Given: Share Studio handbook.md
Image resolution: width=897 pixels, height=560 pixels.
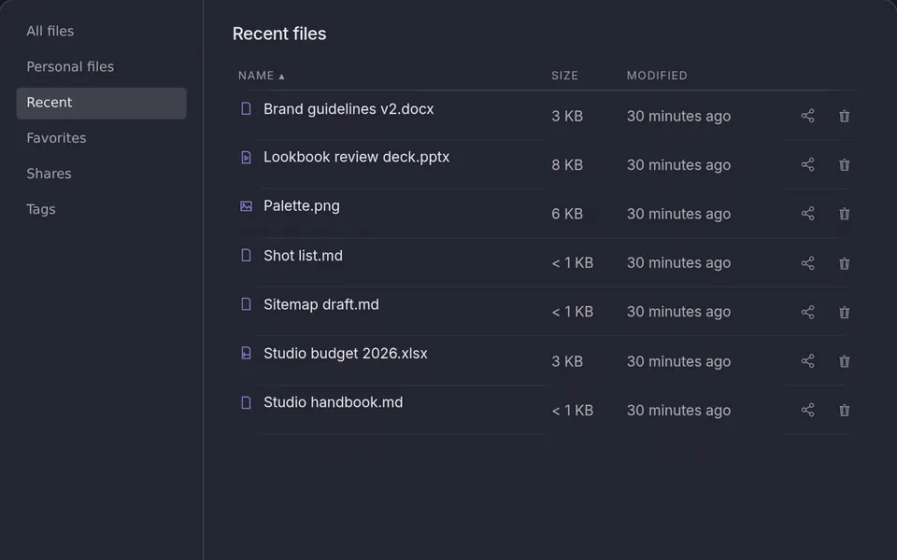Looking at the screenshot, I should click(x=807, y=410).
